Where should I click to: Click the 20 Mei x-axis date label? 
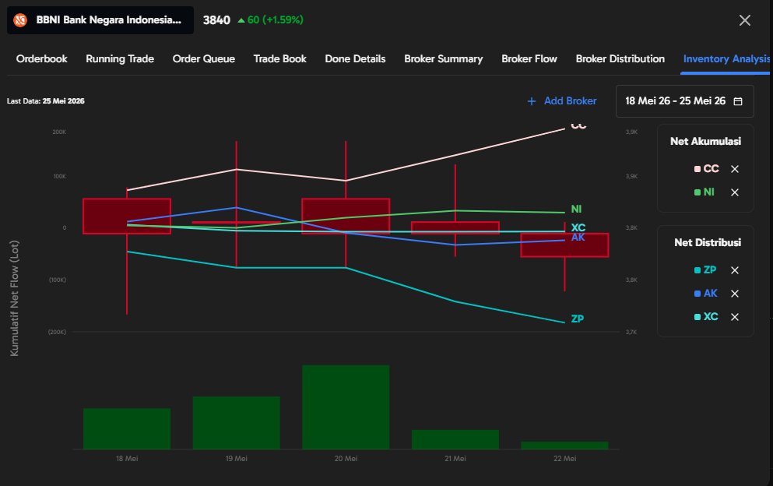click(346, 459)
